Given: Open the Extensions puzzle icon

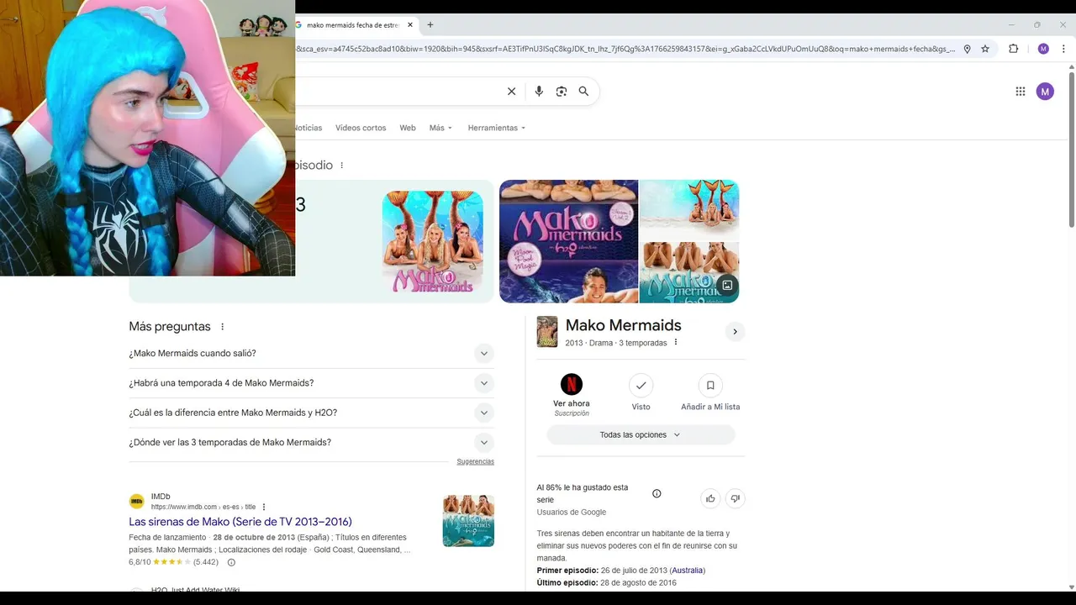Looking at the screenshot, I should (1014, 49).
